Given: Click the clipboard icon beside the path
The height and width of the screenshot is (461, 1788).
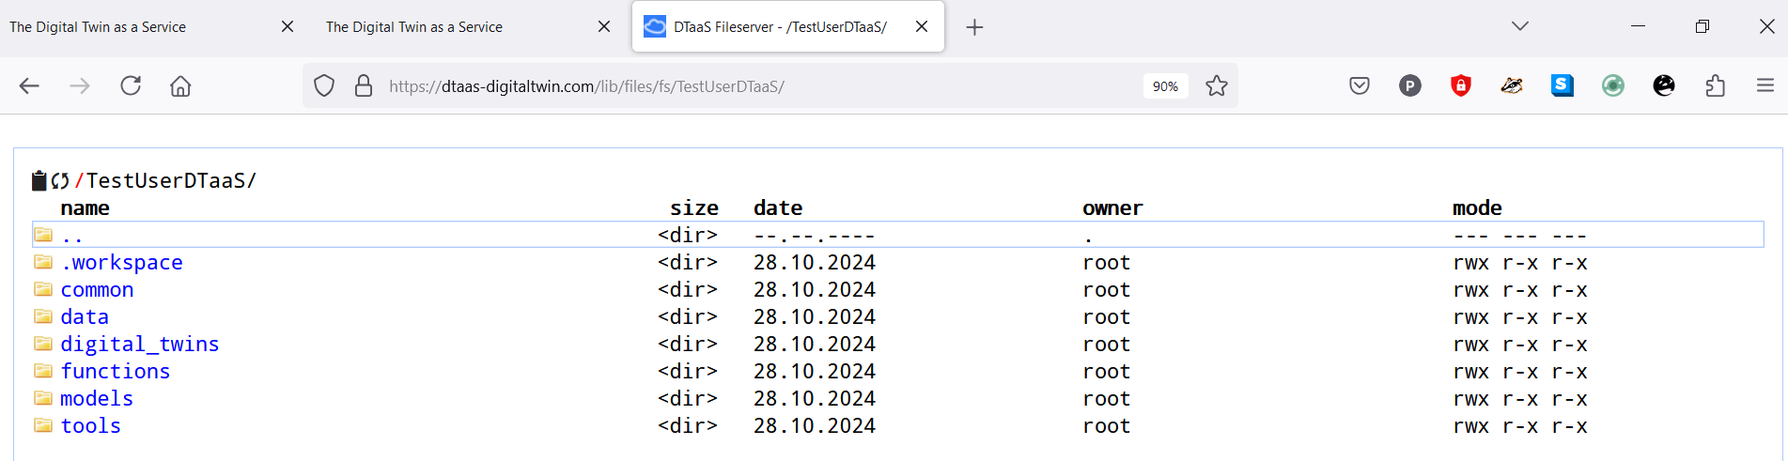Looking at the screenshot, I should click(39, 181).
